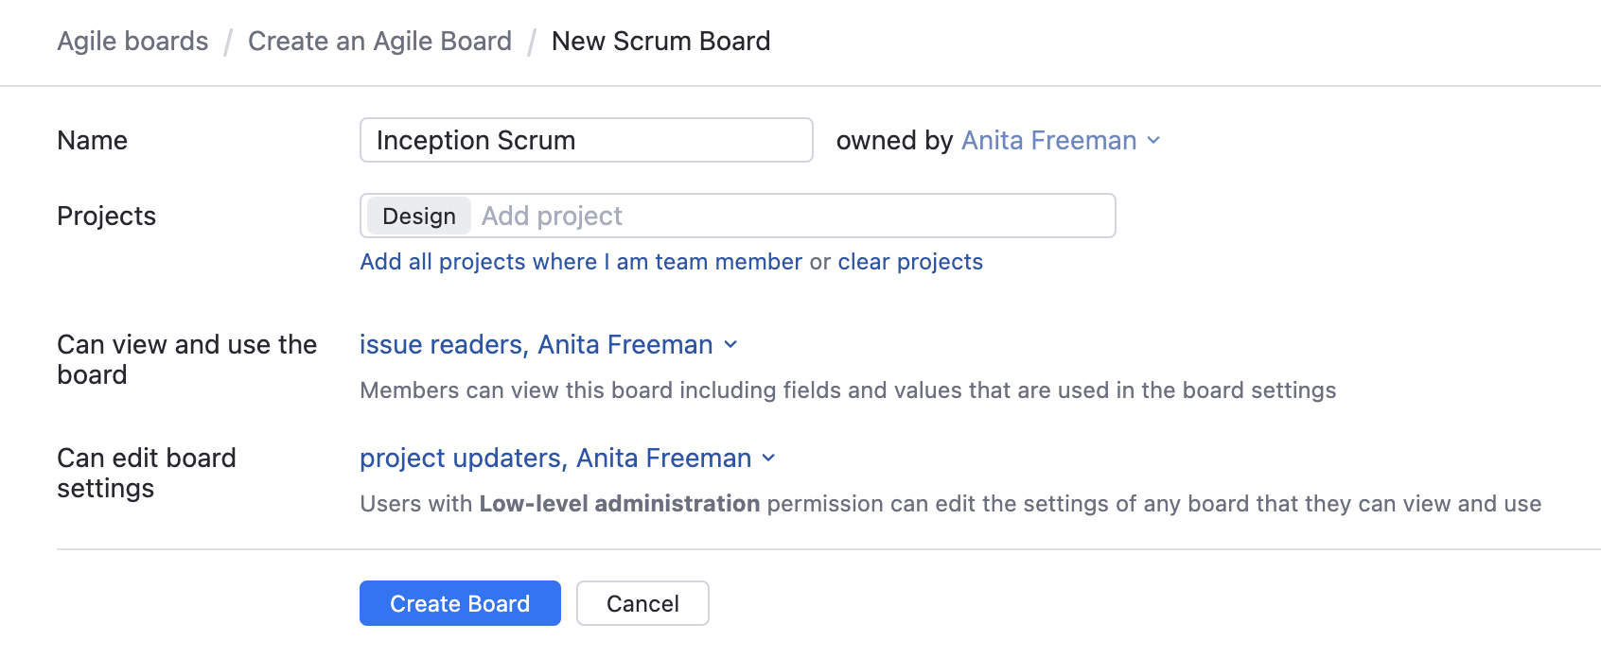This screenshot has height=658, width=1601.
Task: Select the 'Design' project tag
Action: pos(418,216)
